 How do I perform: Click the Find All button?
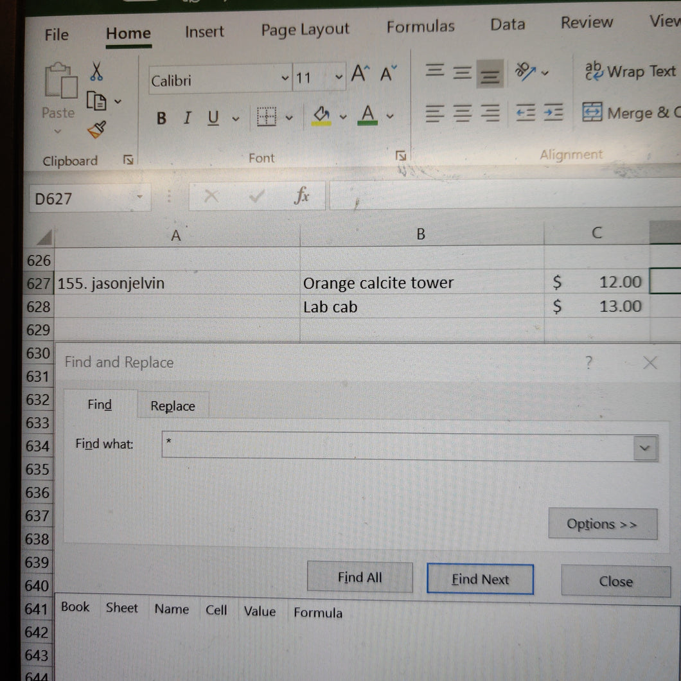click(360, 577)
